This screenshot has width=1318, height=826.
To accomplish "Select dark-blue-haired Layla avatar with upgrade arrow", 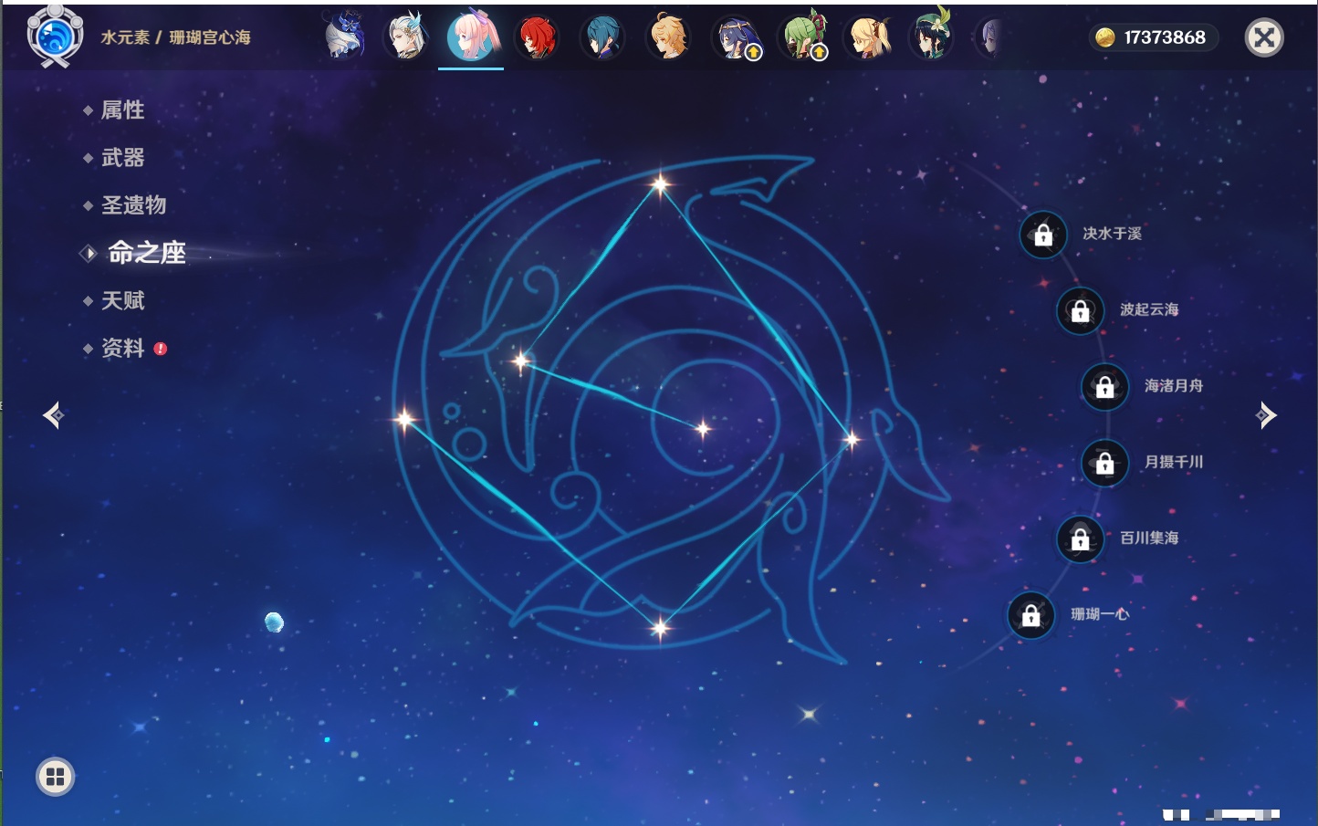I will point(736,38).
